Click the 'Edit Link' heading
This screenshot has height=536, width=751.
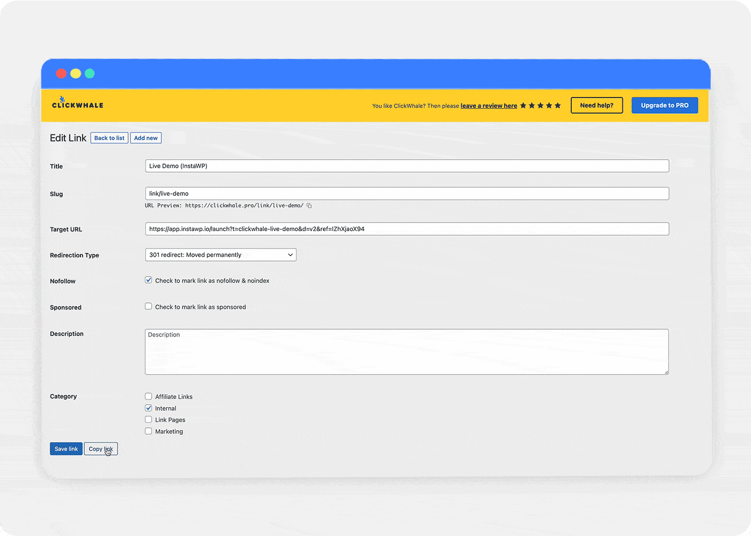(x=68, y=138)
